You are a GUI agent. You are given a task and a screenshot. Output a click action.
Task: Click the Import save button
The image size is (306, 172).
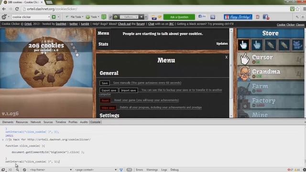[x=129, y=90]
